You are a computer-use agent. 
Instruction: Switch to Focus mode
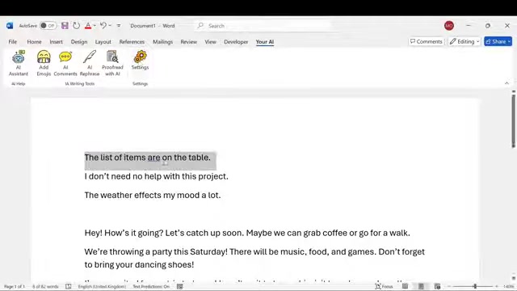click(385, 286)
